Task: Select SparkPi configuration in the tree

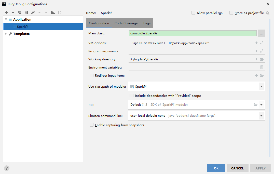Action: (43, 27)
